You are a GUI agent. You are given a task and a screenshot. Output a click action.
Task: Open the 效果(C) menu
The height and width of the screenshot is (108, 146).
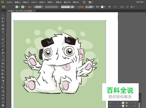[50, 2]
